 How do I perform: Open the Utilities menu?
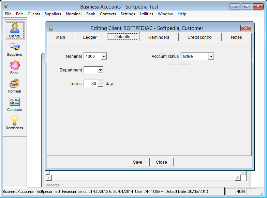[x=146, y=14]
